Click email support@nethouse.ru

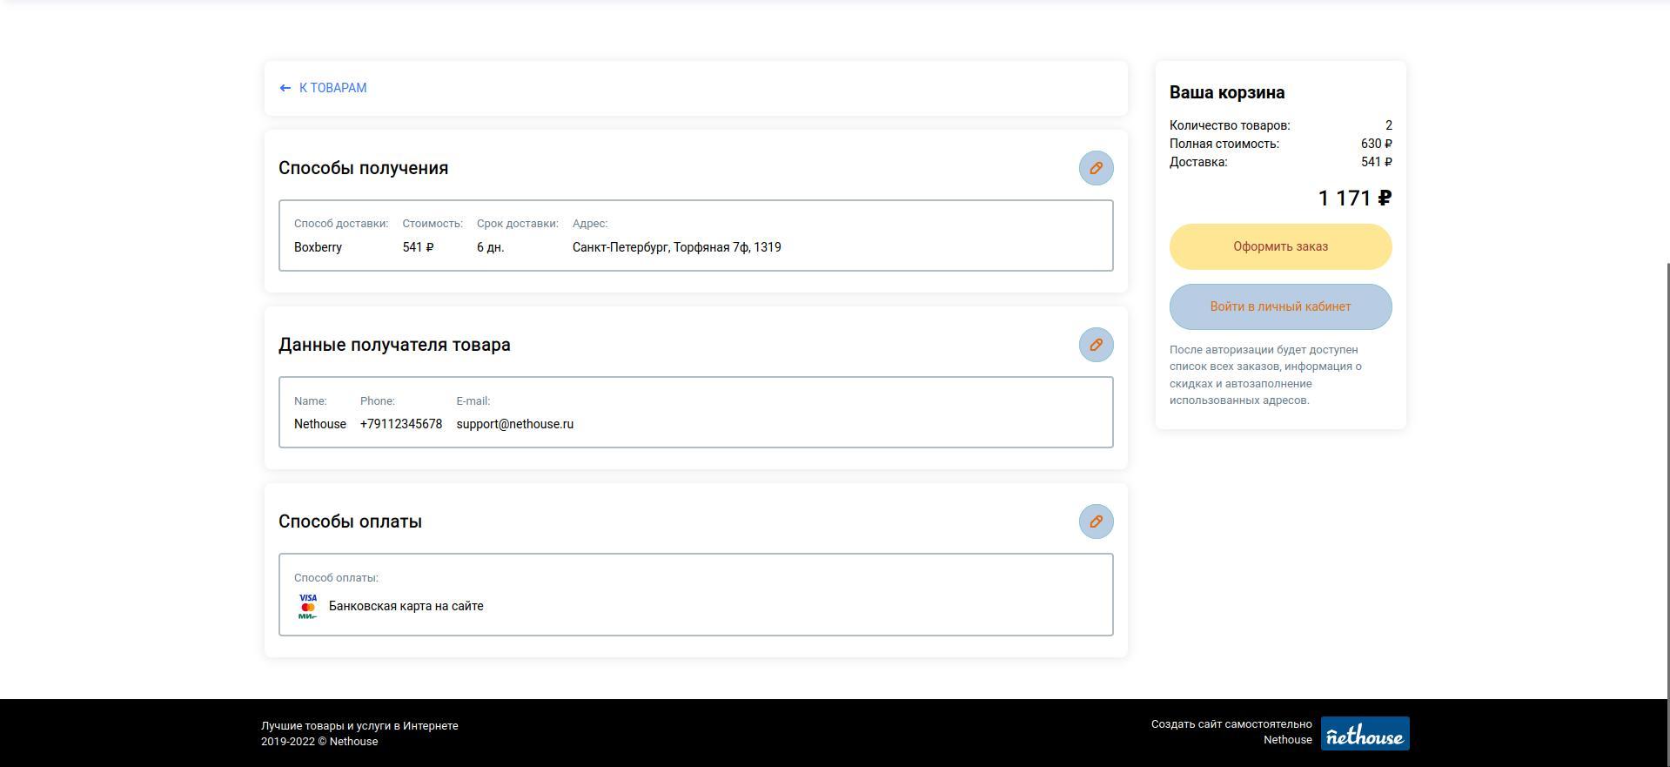514,424
